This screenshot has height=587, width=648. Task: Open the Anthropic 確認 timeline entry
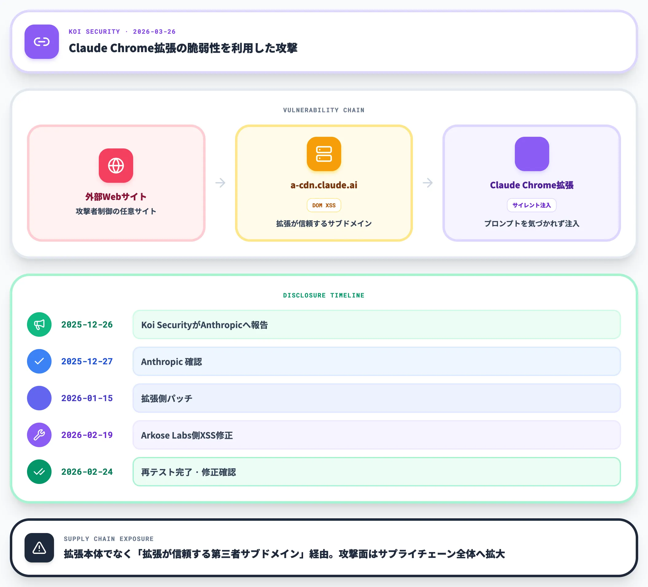tap(376, 361)
